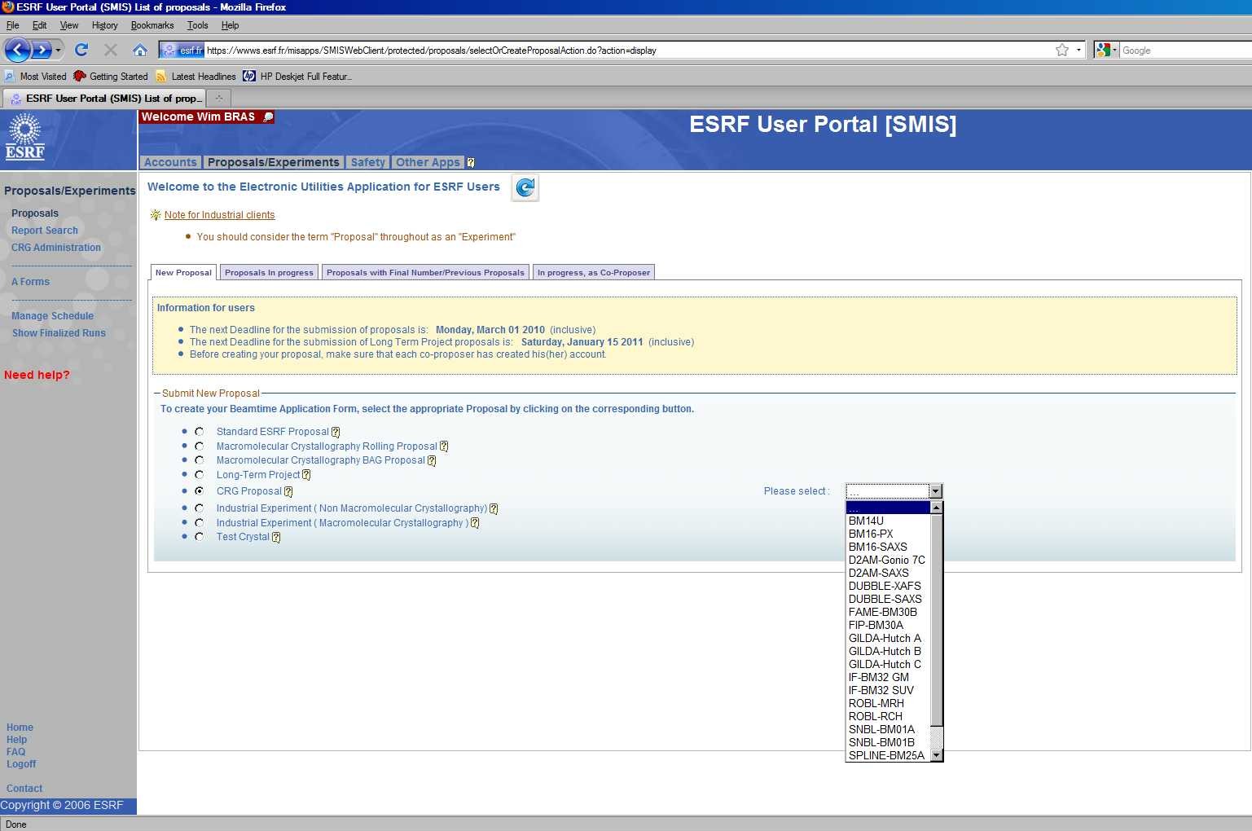
Task: Click the ESRF logo in header
Action: pos(25,137)
